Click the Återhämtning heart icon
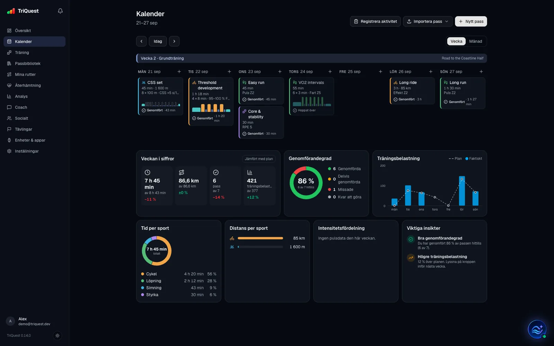Image resolution: width=554 pixels, height=346 pixels. pos(9,85)
